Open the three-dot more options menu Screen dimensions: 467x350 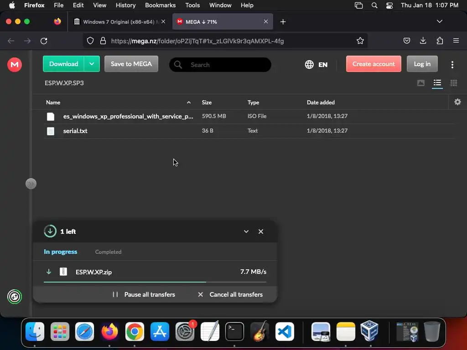452,65
